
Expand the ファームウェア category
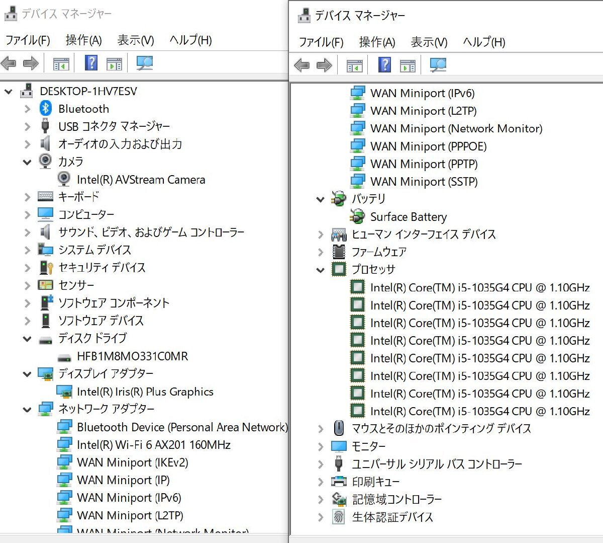tap(321, 252)
